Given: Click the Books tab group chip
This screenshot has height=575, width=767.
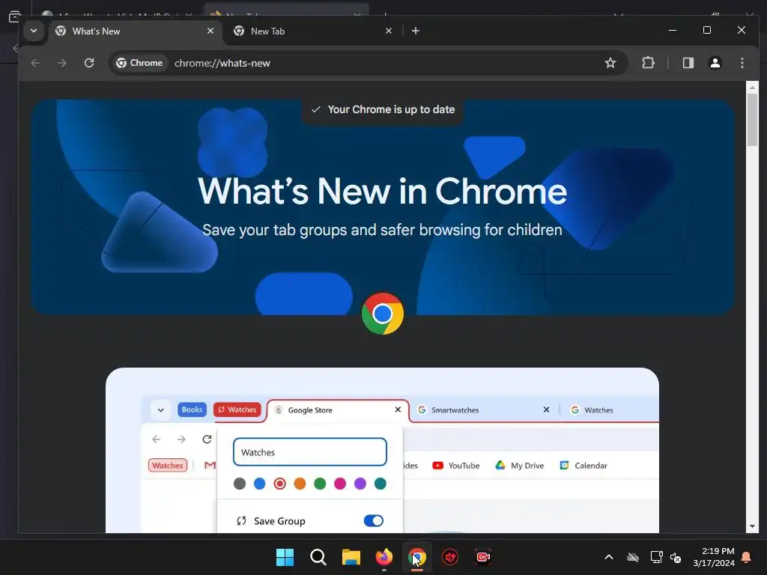Looking at the screenshot, I should pyautogui.click(x=192, y=410).
